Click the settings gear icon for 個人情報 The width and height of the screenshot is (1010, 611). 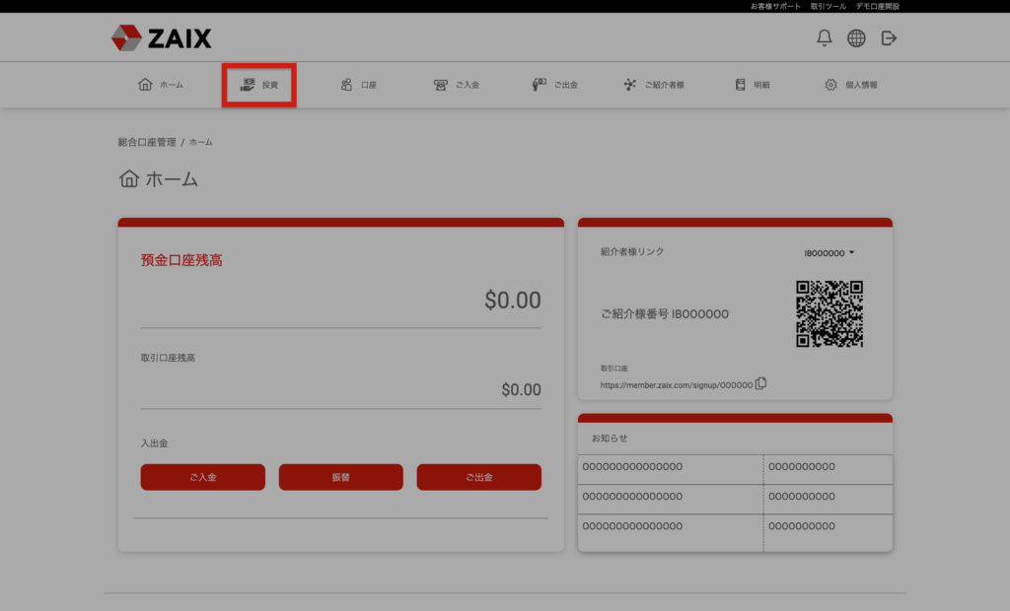tap(830, 85)
